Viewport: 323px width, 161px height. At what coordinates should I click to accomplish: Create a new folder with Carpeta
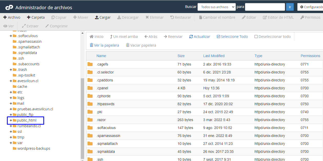click(x=36, y=17)
